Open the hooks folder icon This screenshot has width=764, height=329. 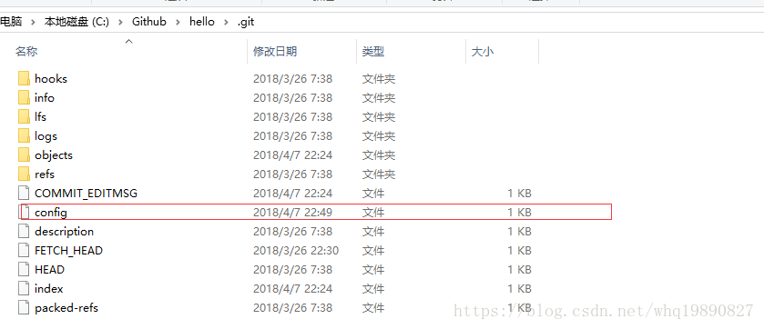point(24,79)
